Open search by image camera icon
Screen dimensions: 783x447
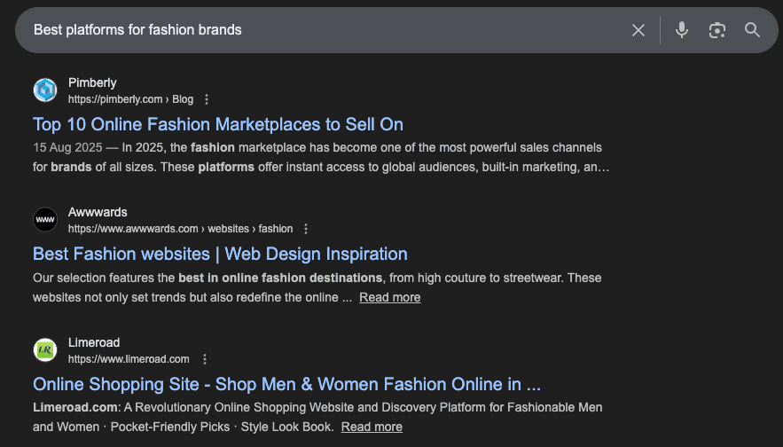717,30
